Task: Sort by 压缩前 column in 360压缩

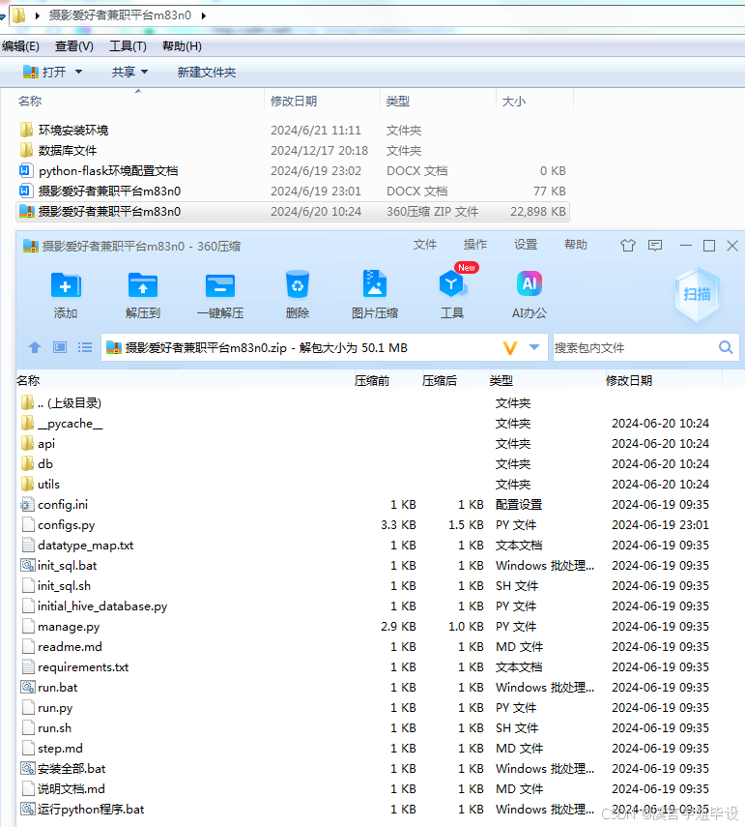Action: (x=372, y=381)
